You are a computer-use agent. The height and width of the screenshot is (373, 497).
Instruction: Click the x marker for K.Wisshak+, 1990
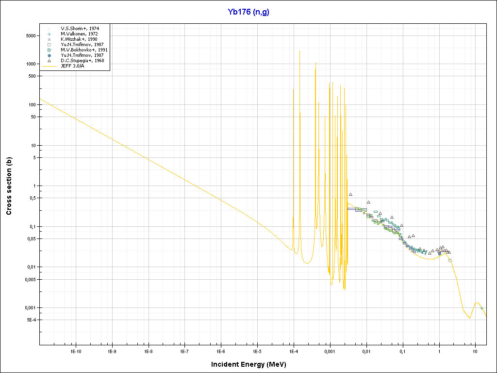[50, 39]
